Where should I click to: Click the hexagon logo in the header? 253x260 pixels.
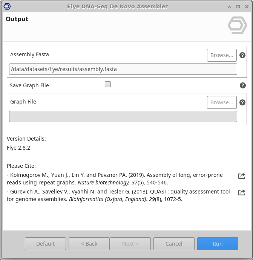point(238,25)
